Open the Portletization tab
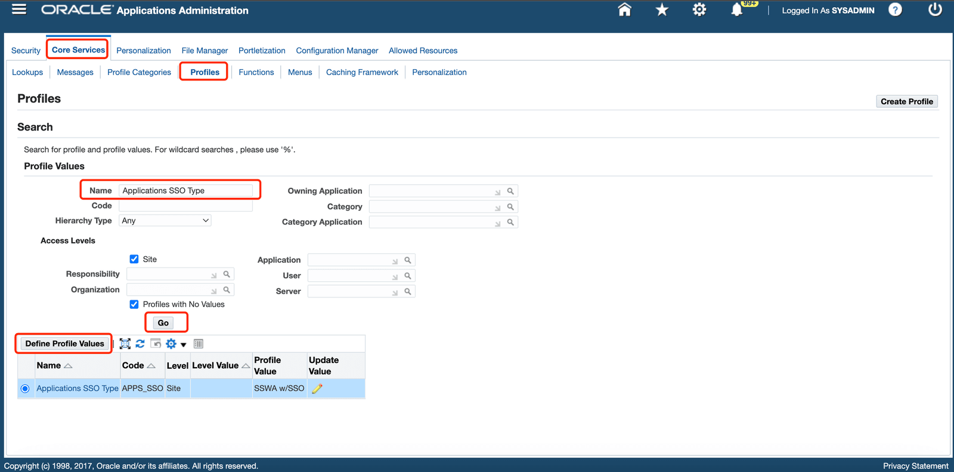This screenshot has height=472, width=954. 262,51
